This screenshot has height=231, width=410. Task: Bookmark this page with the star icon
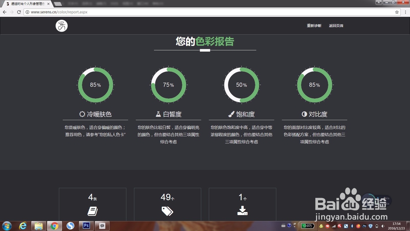(396, 12)
